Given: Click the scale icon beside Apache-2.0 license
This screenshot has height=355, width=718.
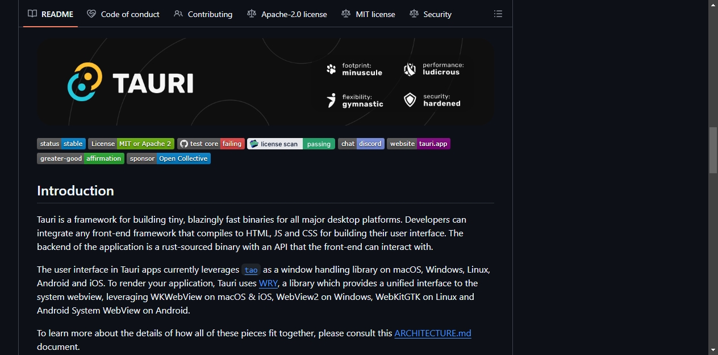Looking at the screenshot, I should 252,14.
